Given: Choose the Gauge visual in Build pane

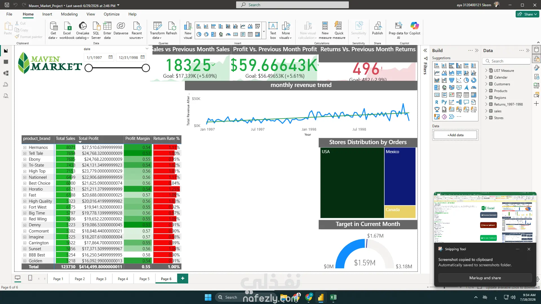Looking at the screenshot, I should pyautogui.click(x=474, y=88).
